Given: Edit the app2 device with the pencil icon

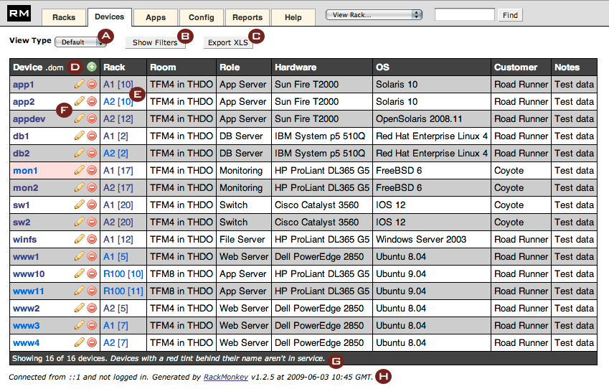Looking at the screenshot, I should tap(79, 101).
